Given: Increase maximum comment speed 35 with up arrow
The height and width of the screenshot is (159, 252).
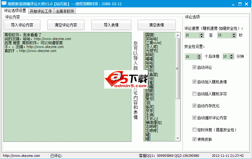Looking at the screenshot, I should click(234, 34).
